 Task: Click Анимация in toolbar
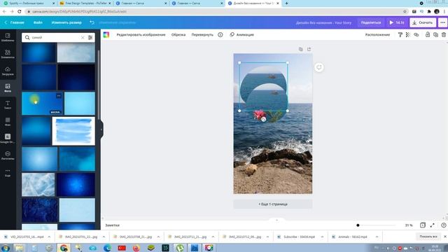[x=241, y=34]
